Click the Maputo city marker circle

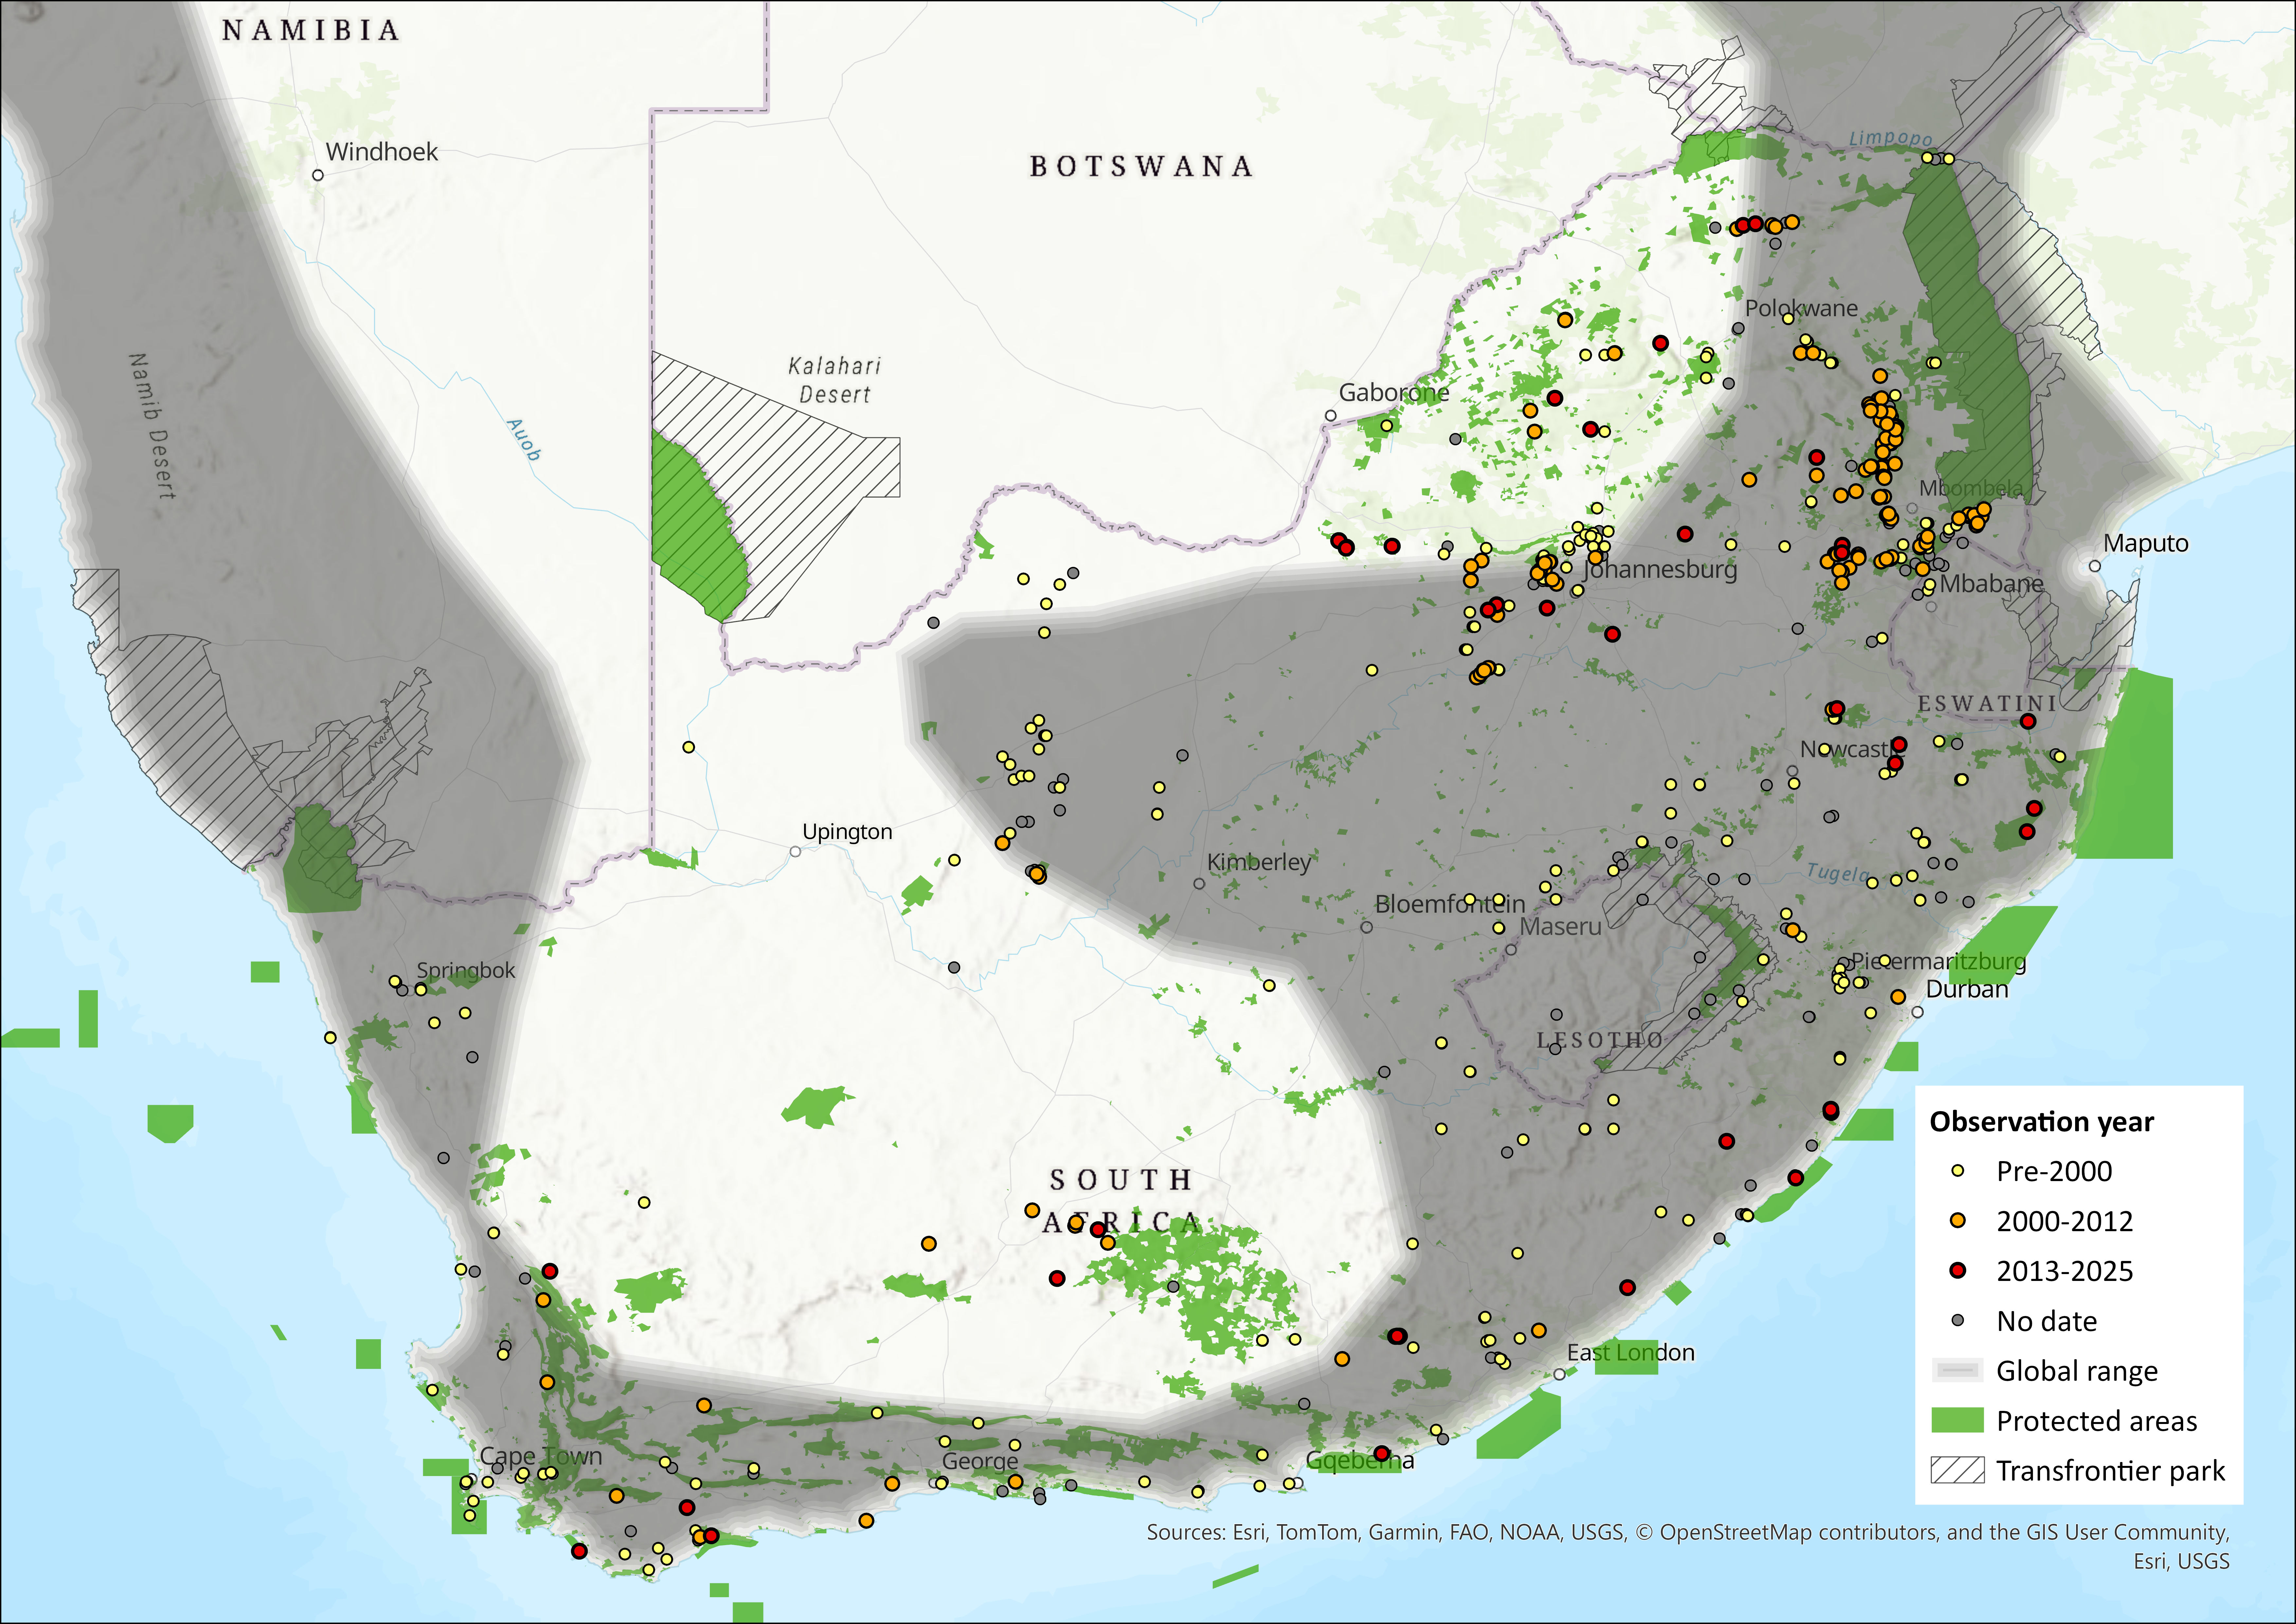click(x=2095, y=566)
